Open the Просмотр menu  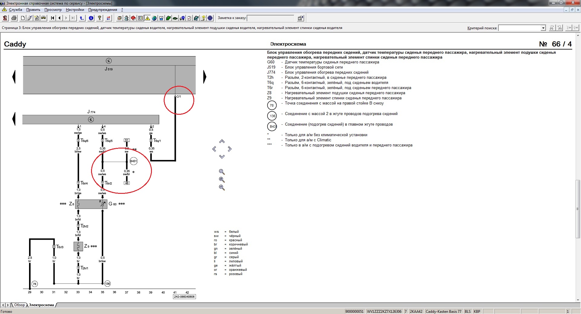(53, 10)
